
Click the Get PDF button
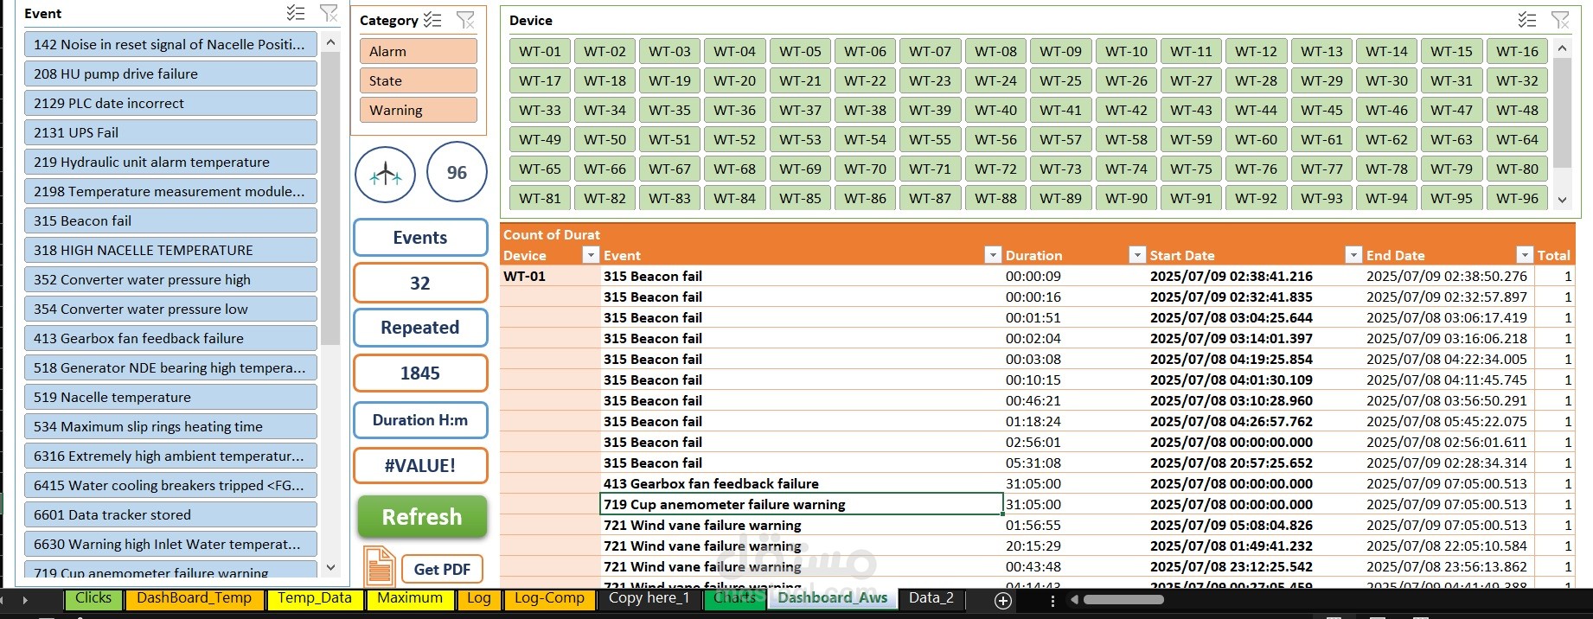442,569
